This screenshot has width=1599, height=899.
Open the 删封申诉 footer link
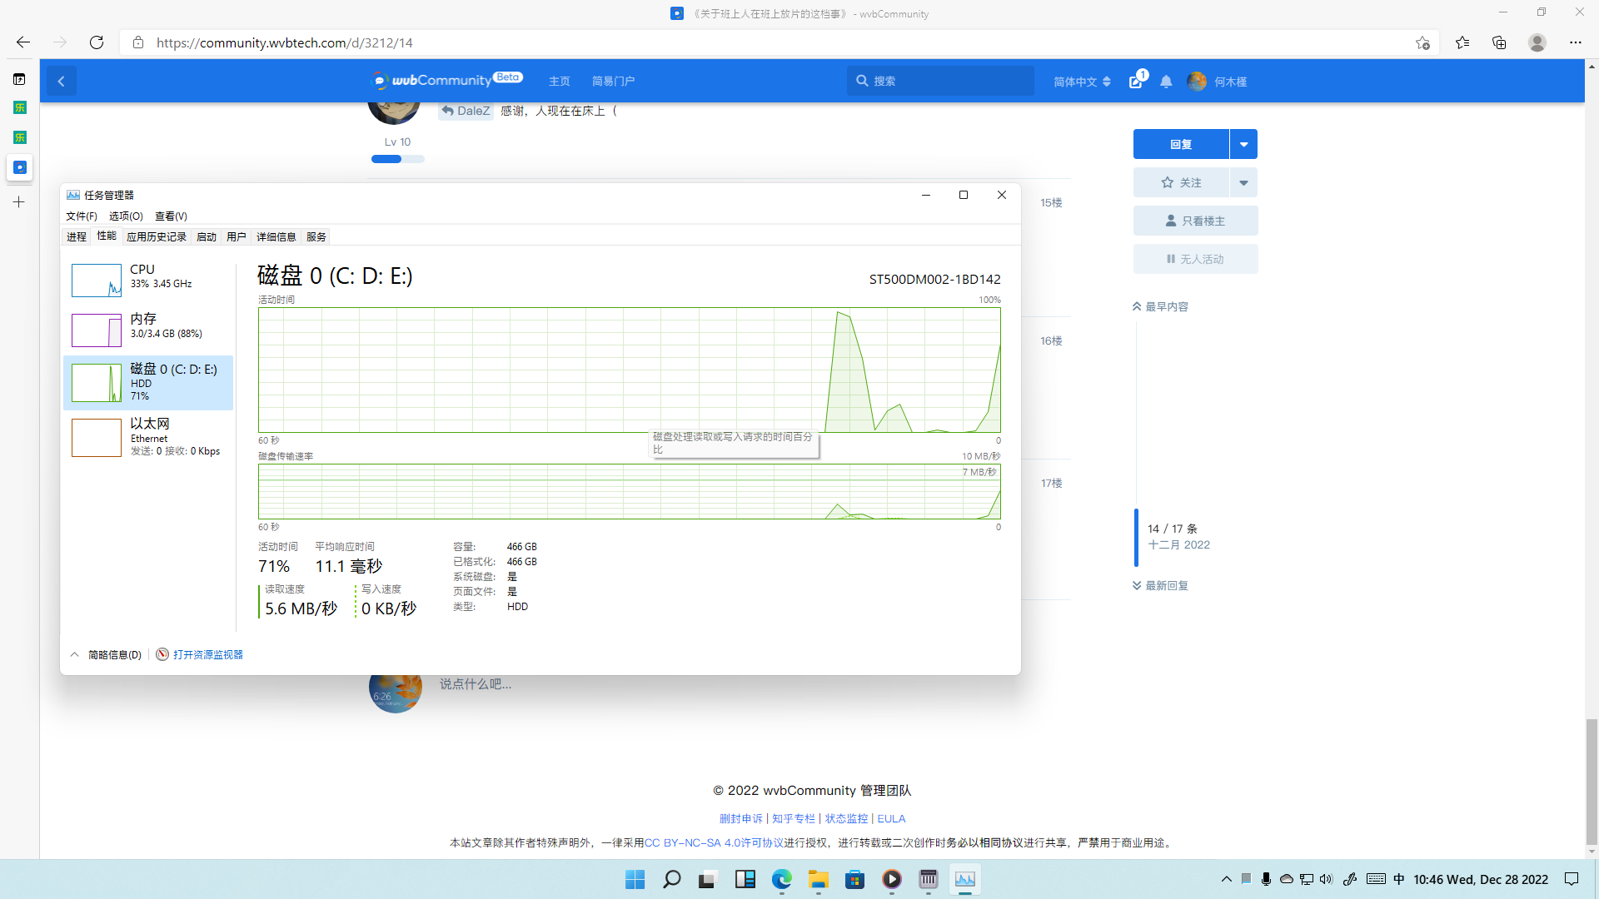[x=740, y=818]
